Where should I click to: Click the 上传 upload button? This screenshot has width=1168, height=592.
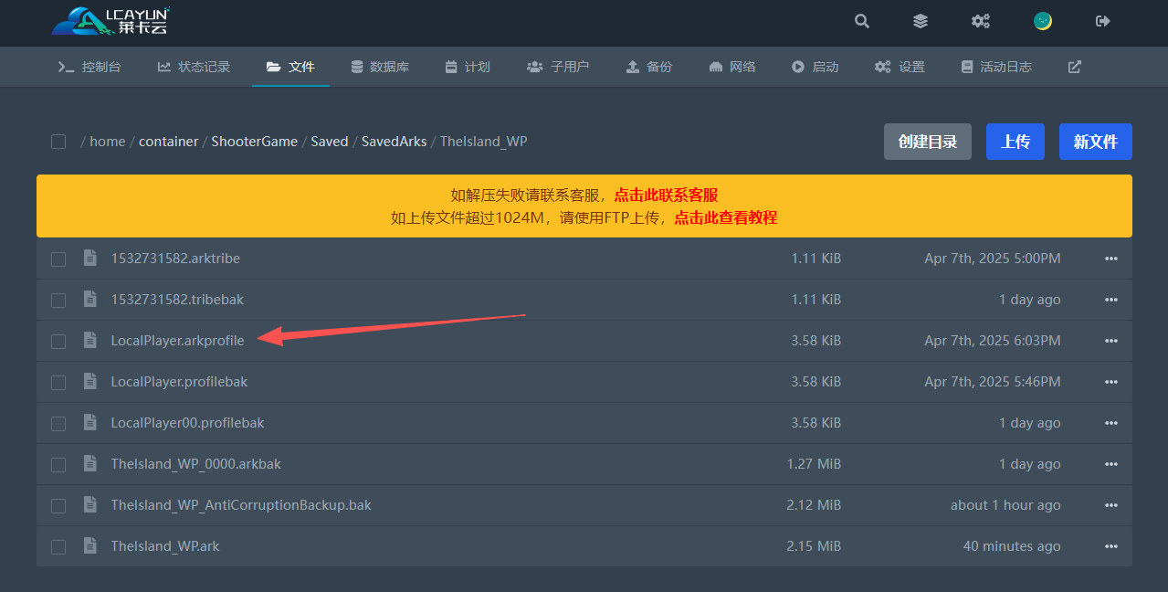click(1015, 142)
